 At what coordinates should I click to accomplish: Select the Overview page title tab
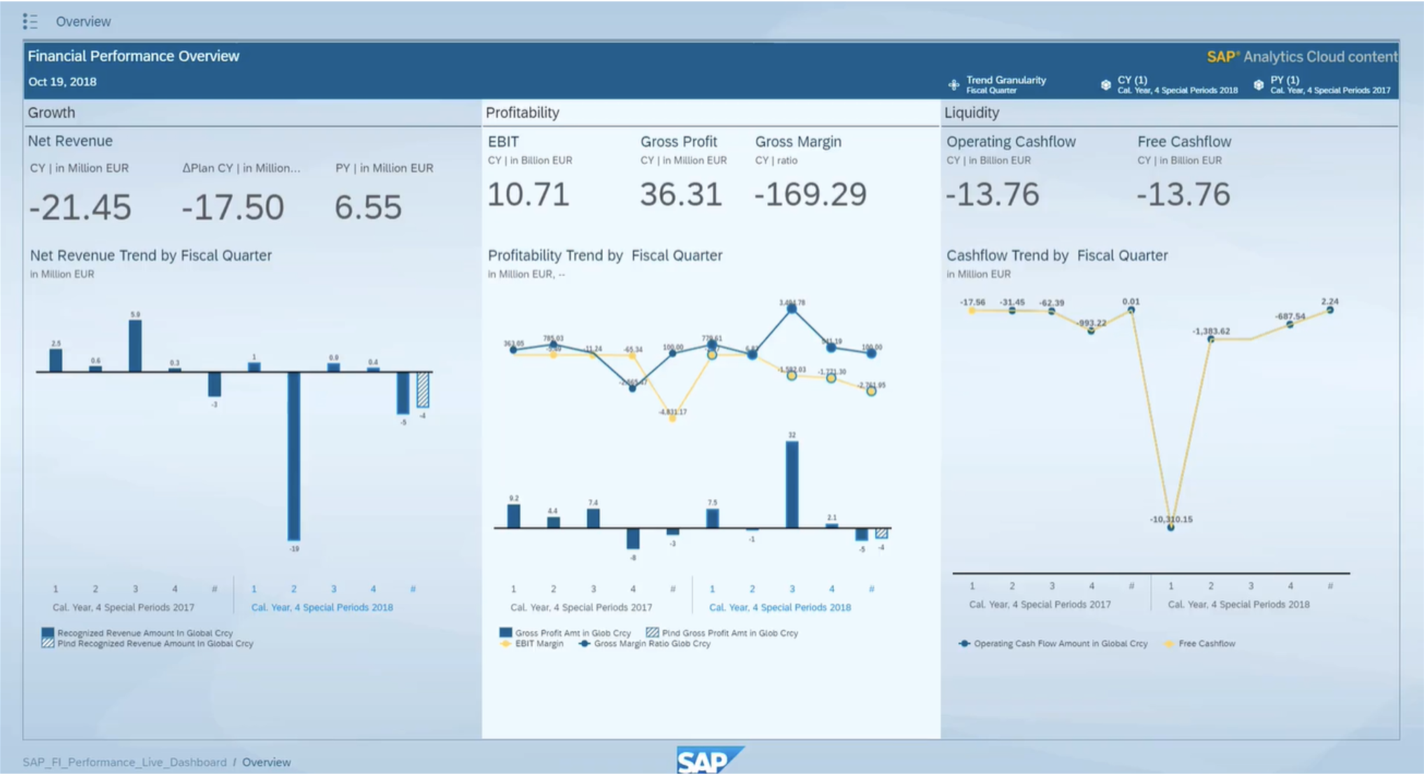[83, 22]
